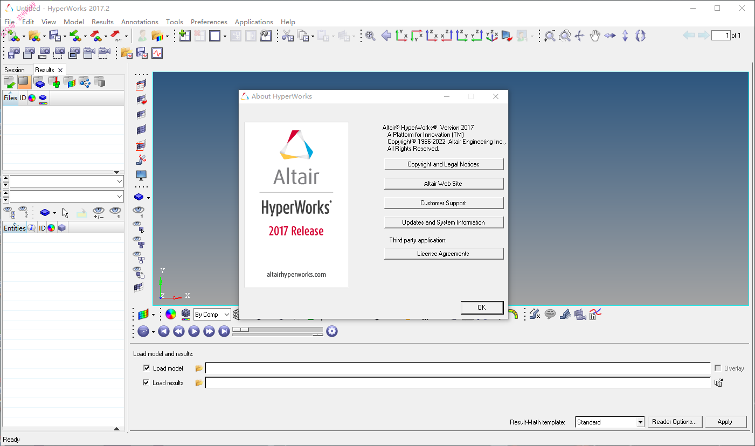The height and width of the screenshot is (446, 755).
Task: Select the scissors Cut window icon
Action: [x=288, y=36]
